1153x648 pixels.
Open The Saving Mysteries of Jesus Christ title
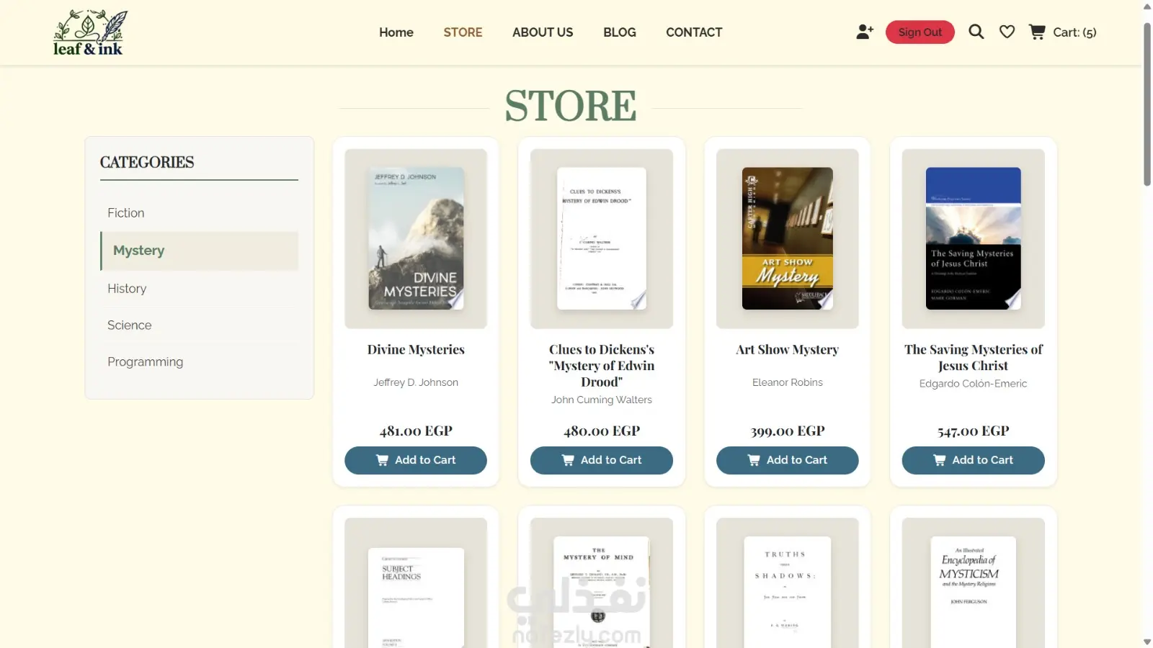tap(974, 358)
